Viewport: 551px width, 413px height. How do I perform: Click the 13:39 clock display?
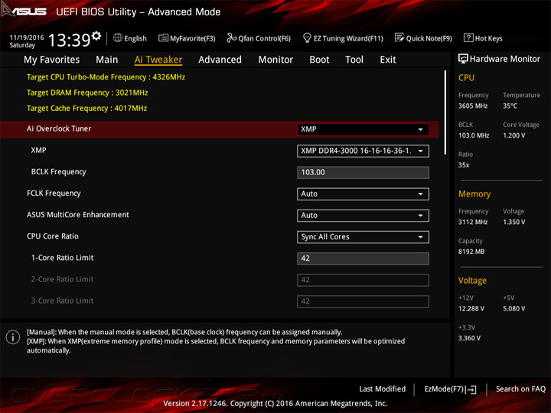pos(69,40)
